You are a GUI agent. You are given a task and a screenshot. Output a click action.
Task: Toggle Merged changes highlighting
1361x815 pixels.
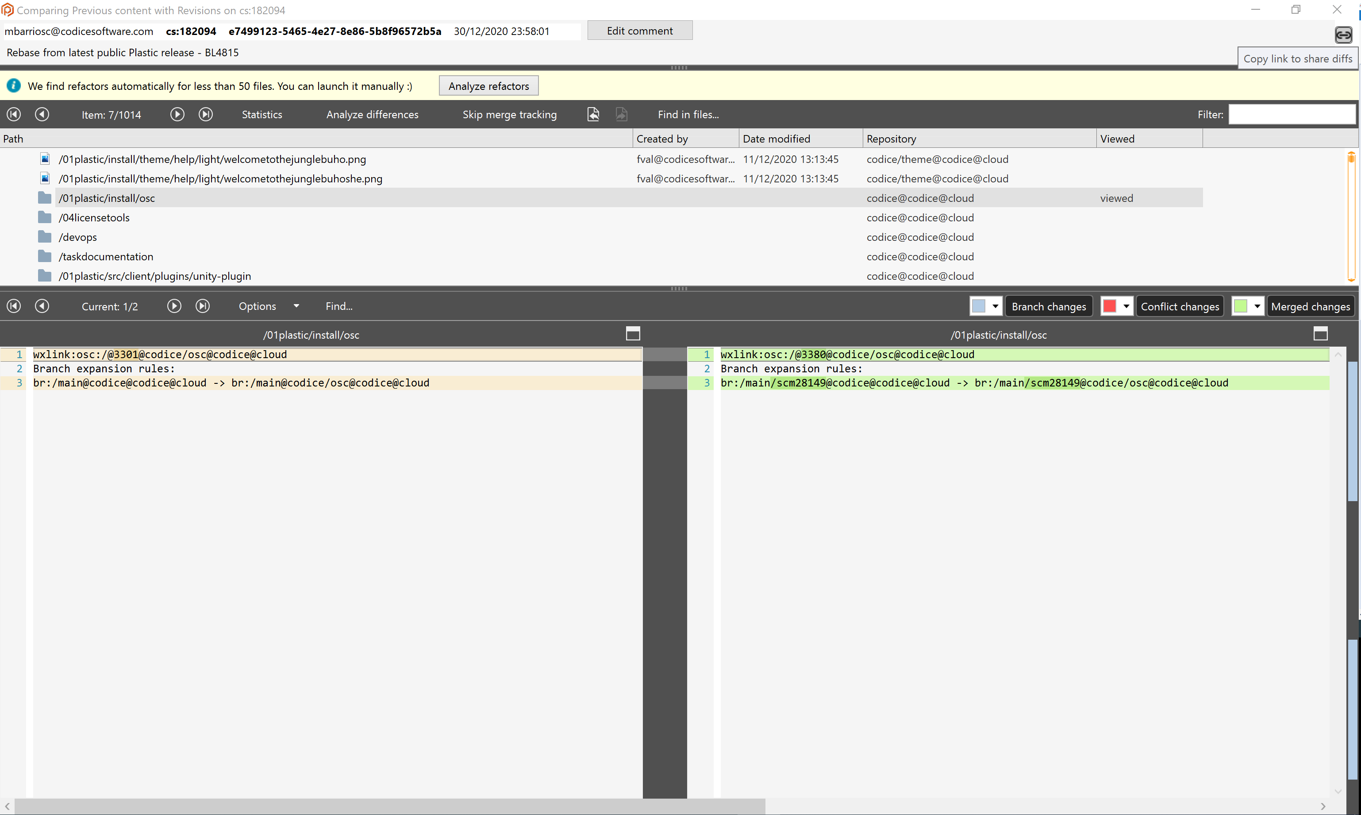(1311, 306)
